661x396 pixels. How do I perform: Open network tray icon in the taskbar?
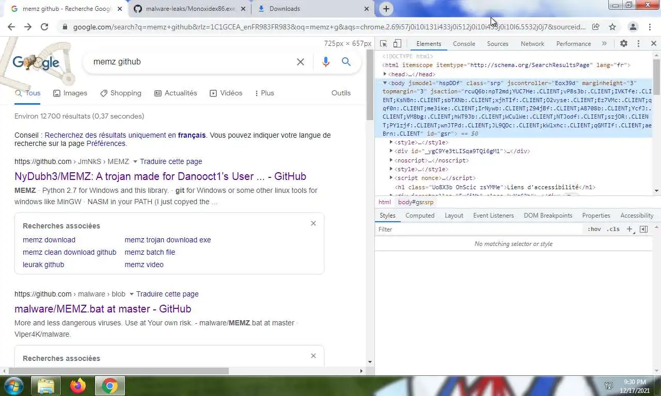[609, 386]
